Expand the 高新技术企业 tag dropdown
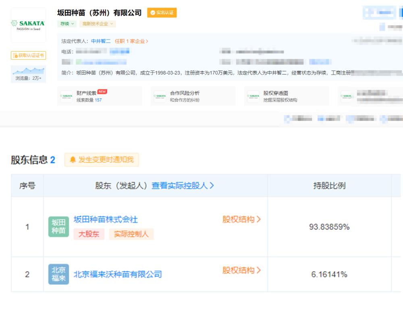The image size is (403, 320). pyautogui.click(x=96, y=24)
